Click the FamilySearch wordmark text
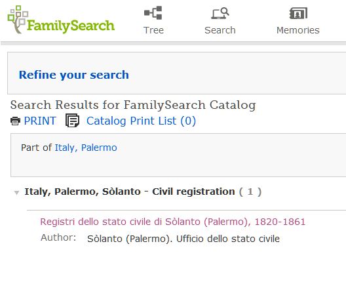346x303 pixels. 71,26
